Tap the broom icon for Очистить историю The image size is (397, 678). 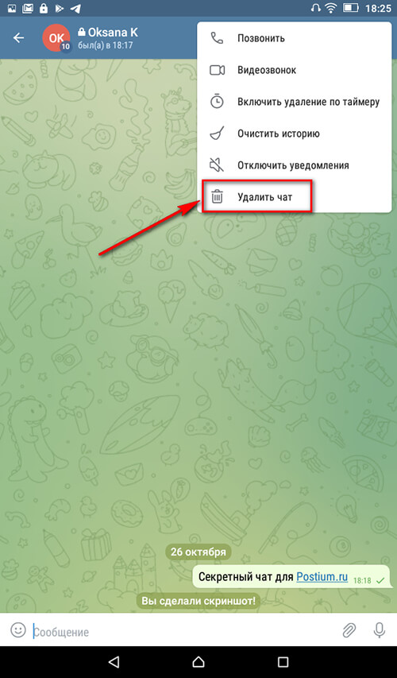(217, 134)
